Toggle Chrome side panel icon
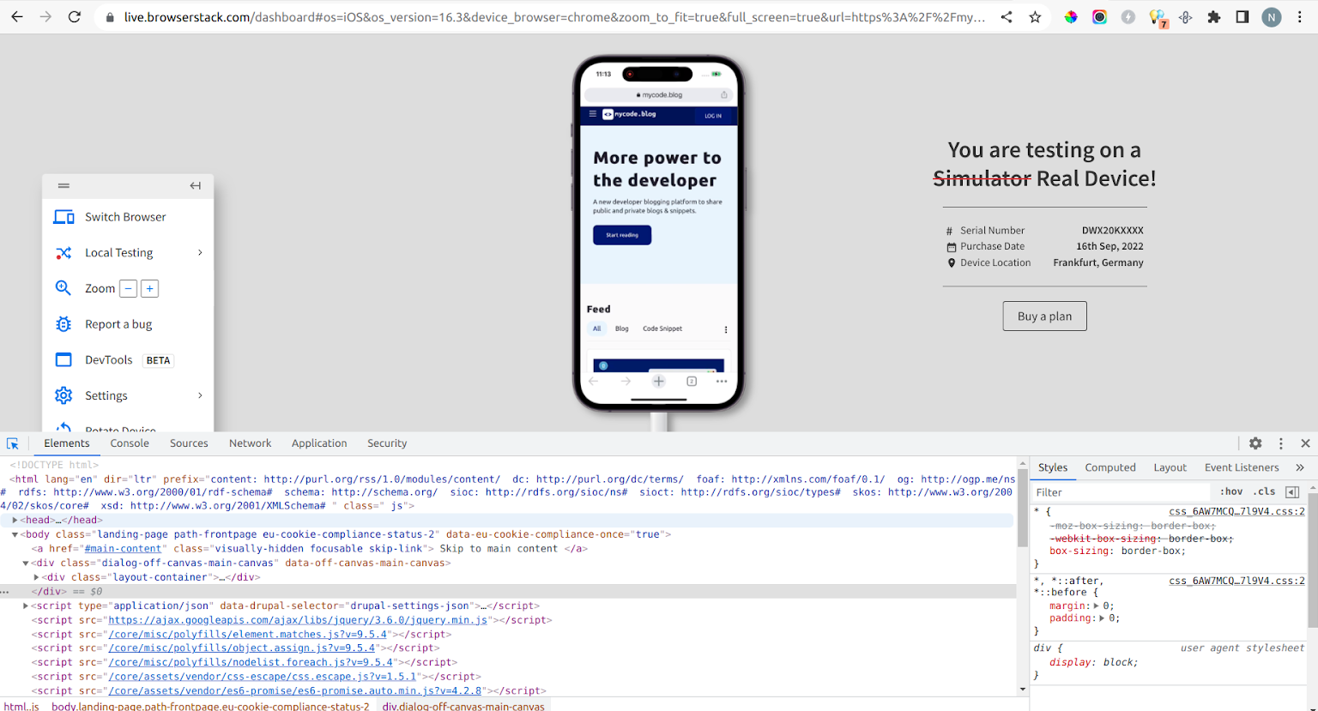 (x=1242, y=17)
